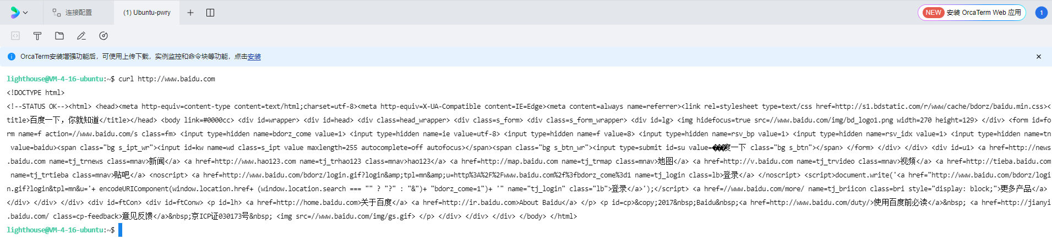Click the pencil edit icon in the toolbar
This screenshot has width=1052, height=245.
click(81, 36)
